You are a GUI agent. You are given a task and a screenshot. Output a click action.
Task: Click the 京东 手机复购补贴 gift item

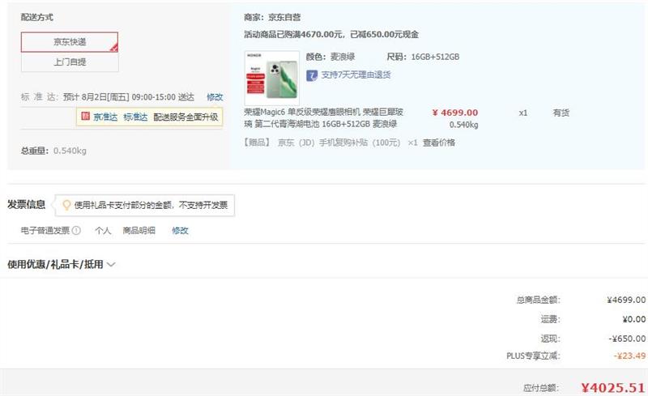pyautogui.click(x=339, y=143)
